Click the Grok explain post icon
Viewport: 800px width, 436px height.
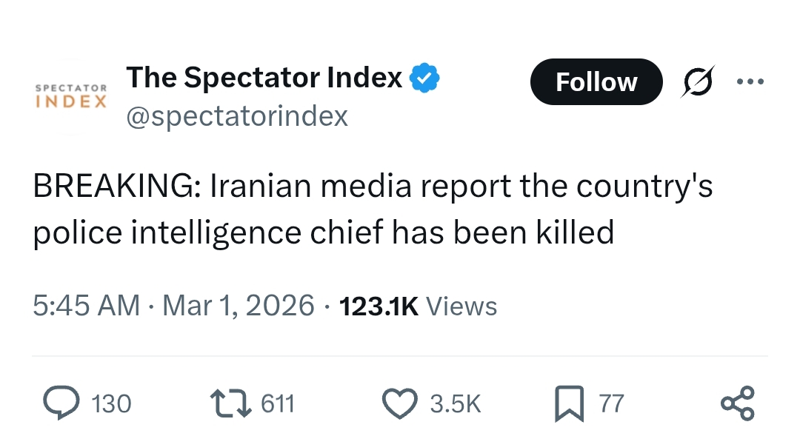point(698,81)
